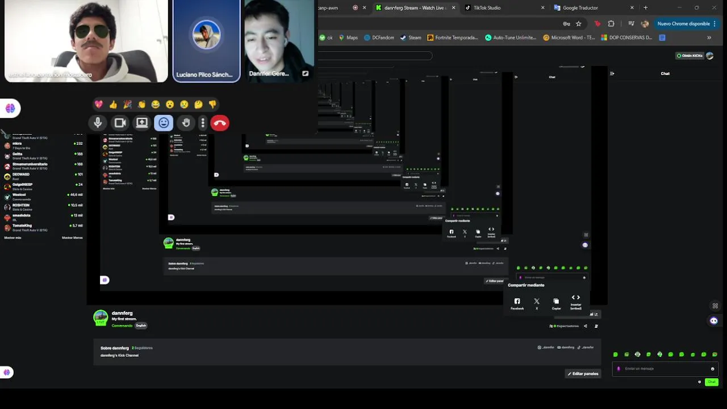Expand the bookmarks overflow chevron
Viewport: 727px width, 409px height.
(709, 37)
